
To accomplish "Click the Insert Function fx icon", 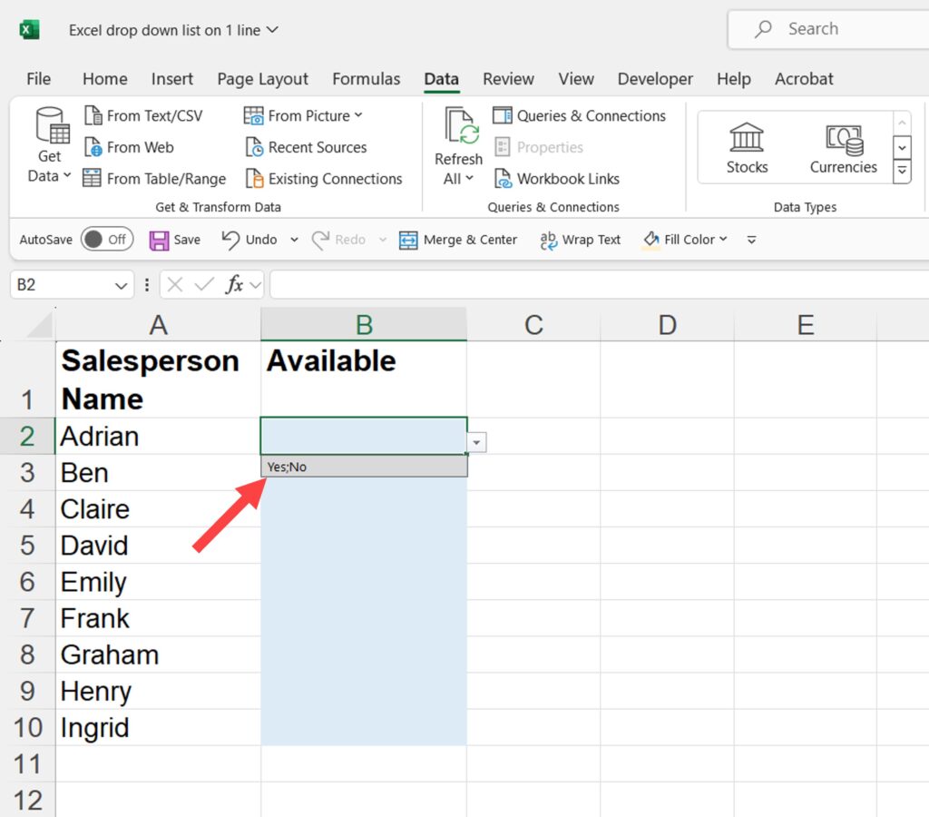I will pos(234,285).
